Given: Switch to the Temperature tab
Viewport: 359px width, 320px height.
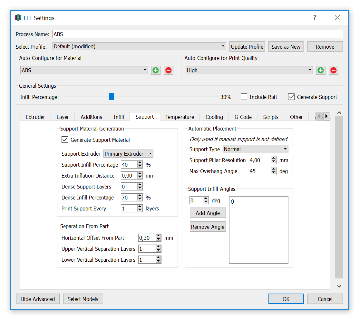Looking at the screenshot, I should (179, 117).
